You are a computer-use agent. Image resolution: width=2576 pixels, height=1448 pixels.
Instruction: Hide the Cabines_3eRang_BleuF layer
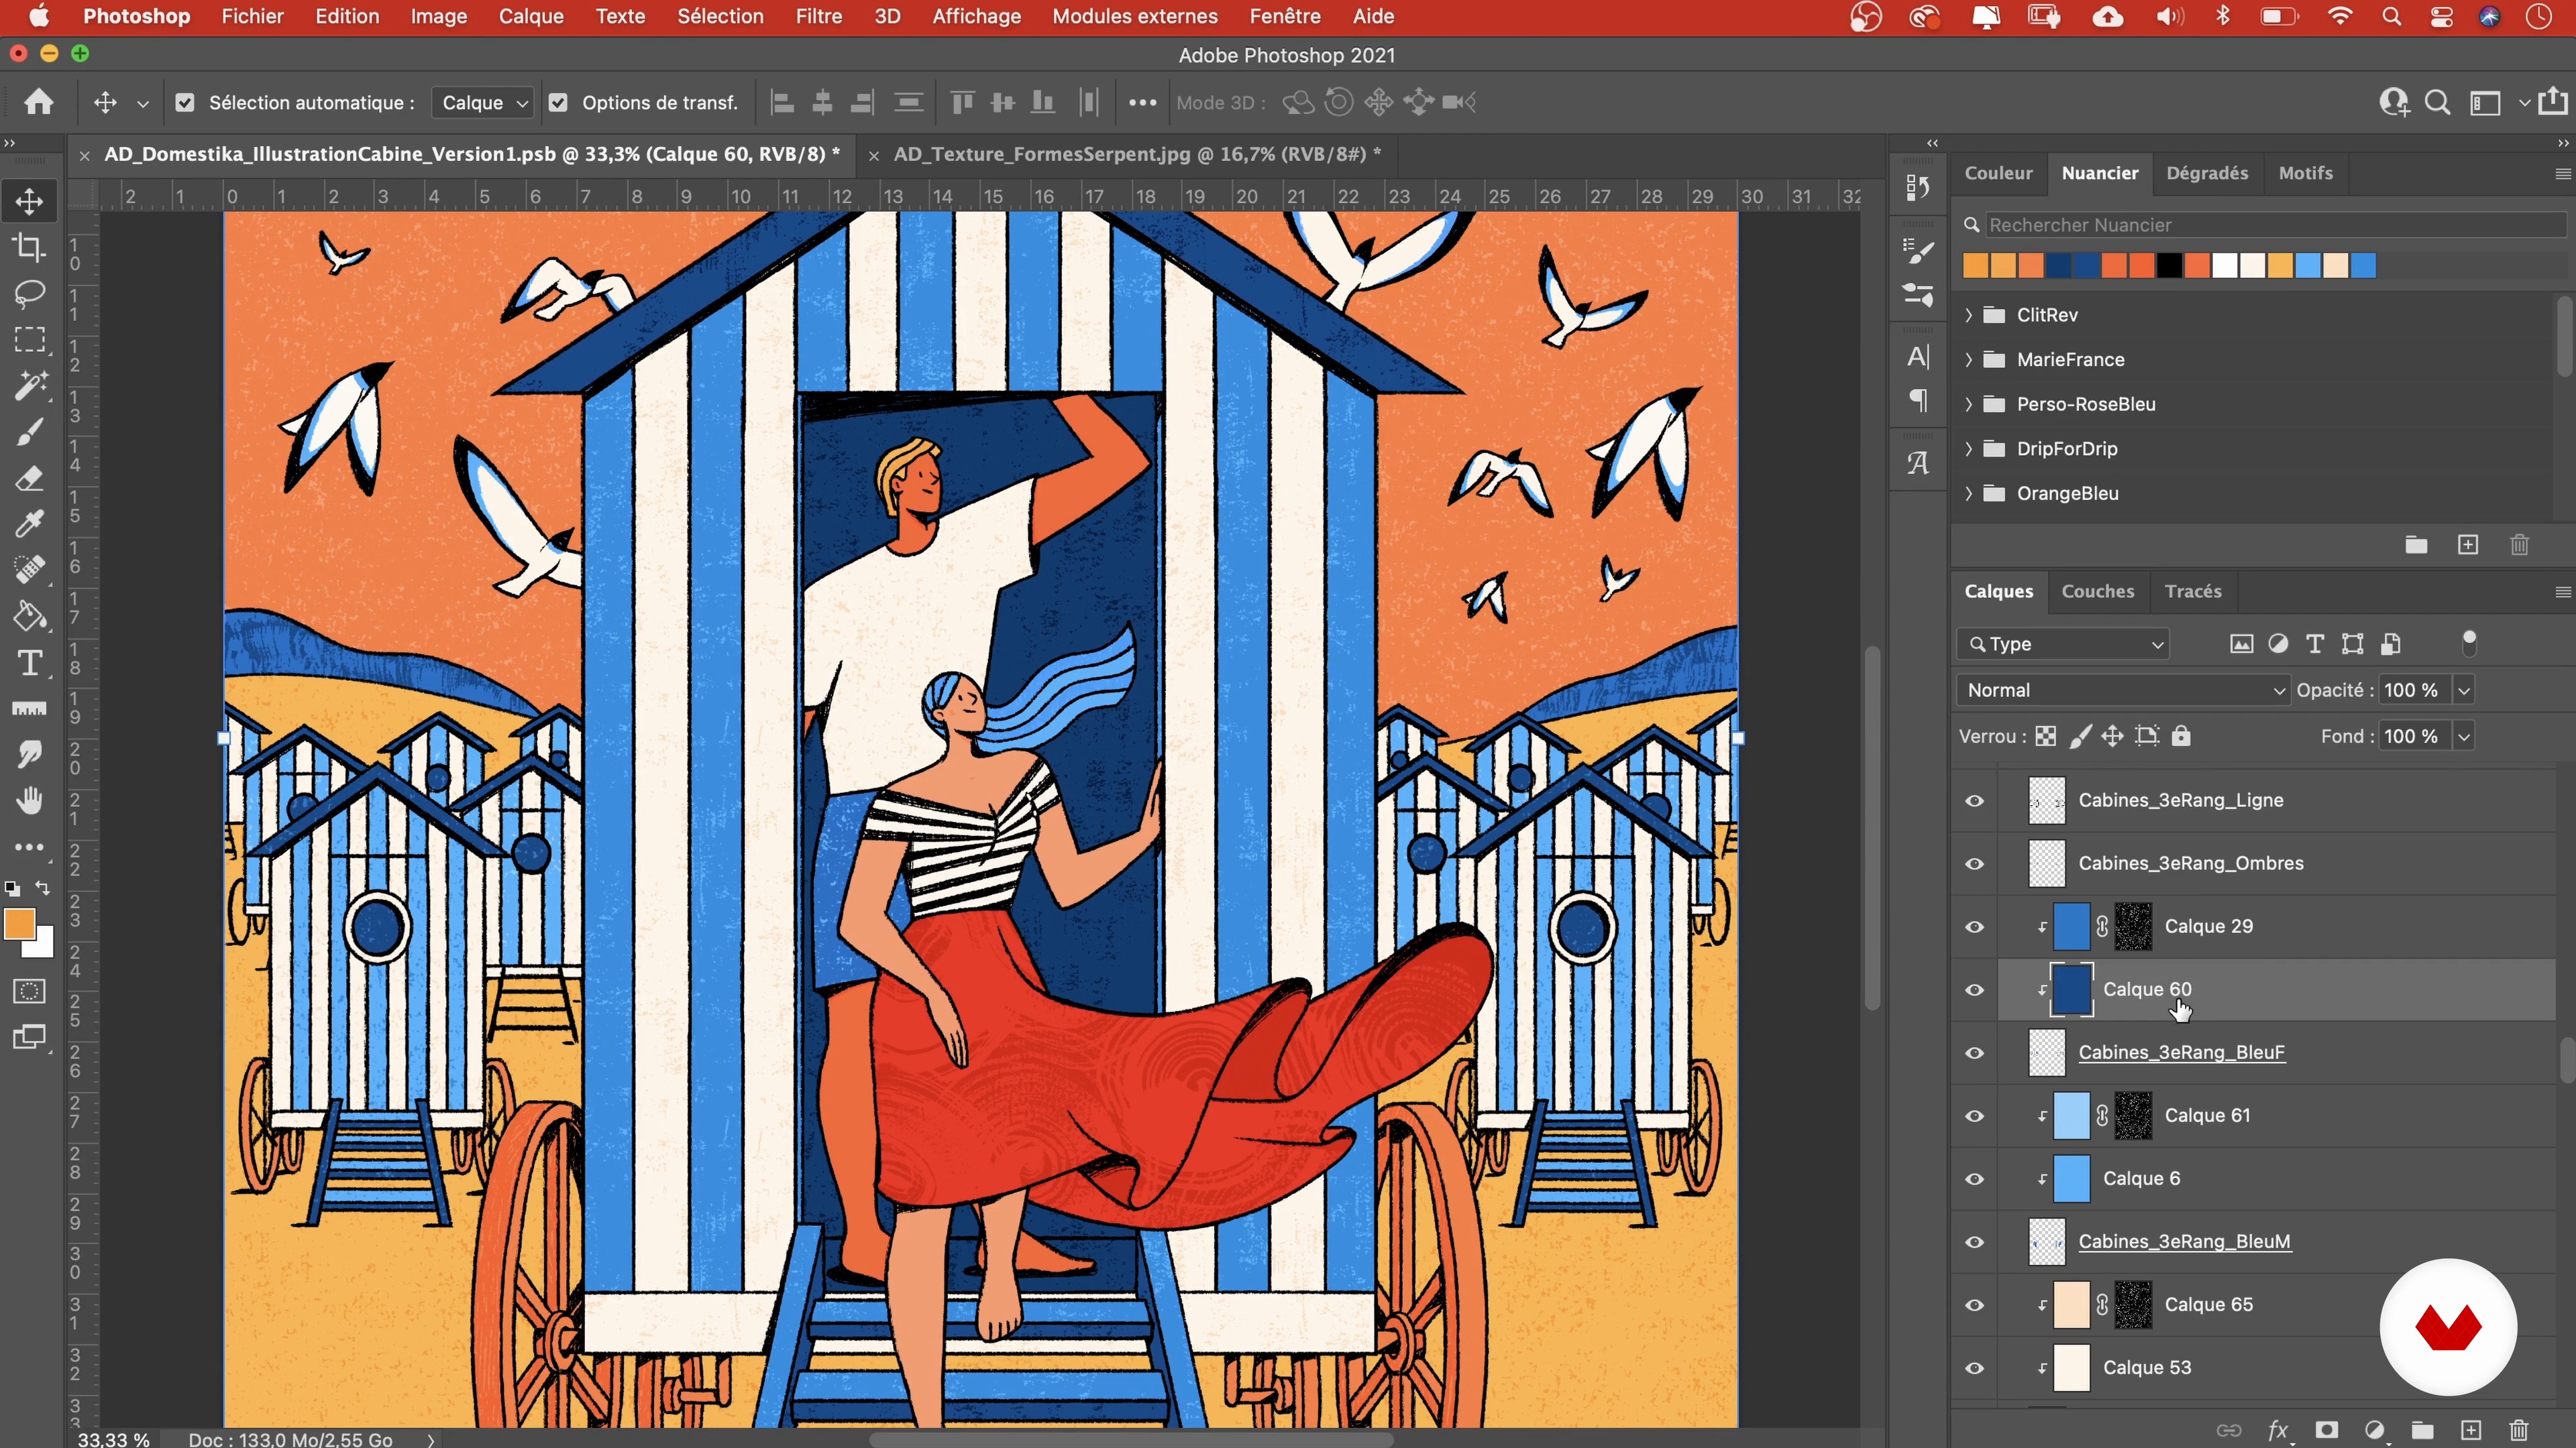1974,1052
